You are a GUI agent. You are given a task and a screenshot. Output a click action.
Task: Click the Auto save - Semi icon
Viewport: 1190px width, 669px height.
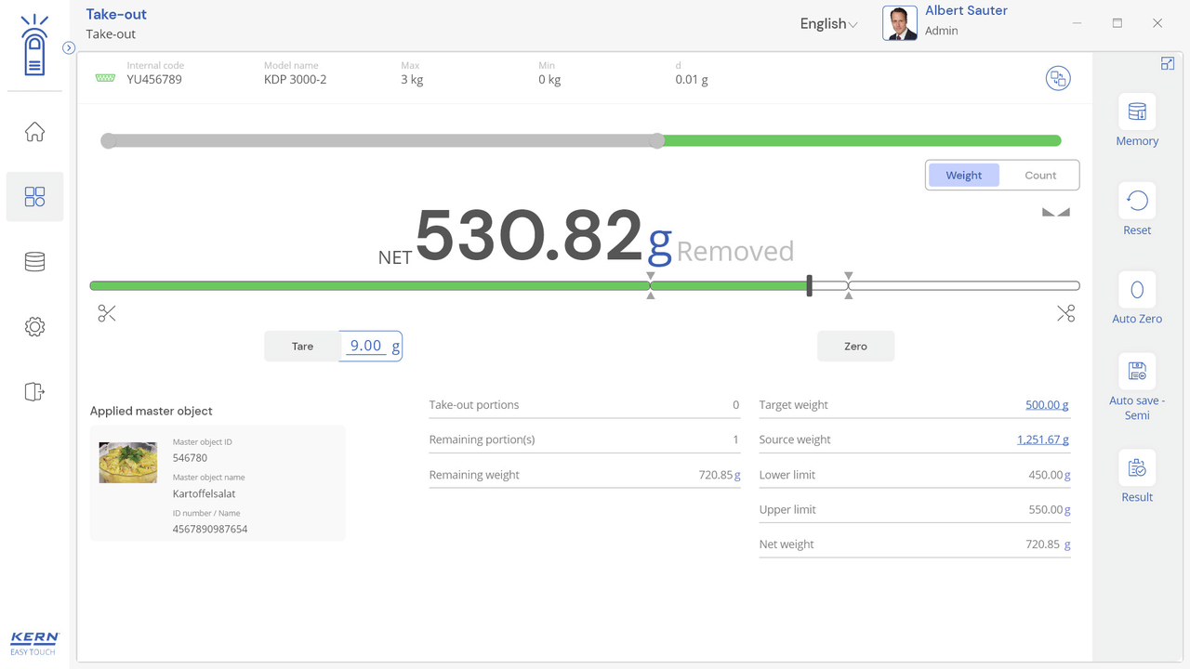pos(1137,372)
